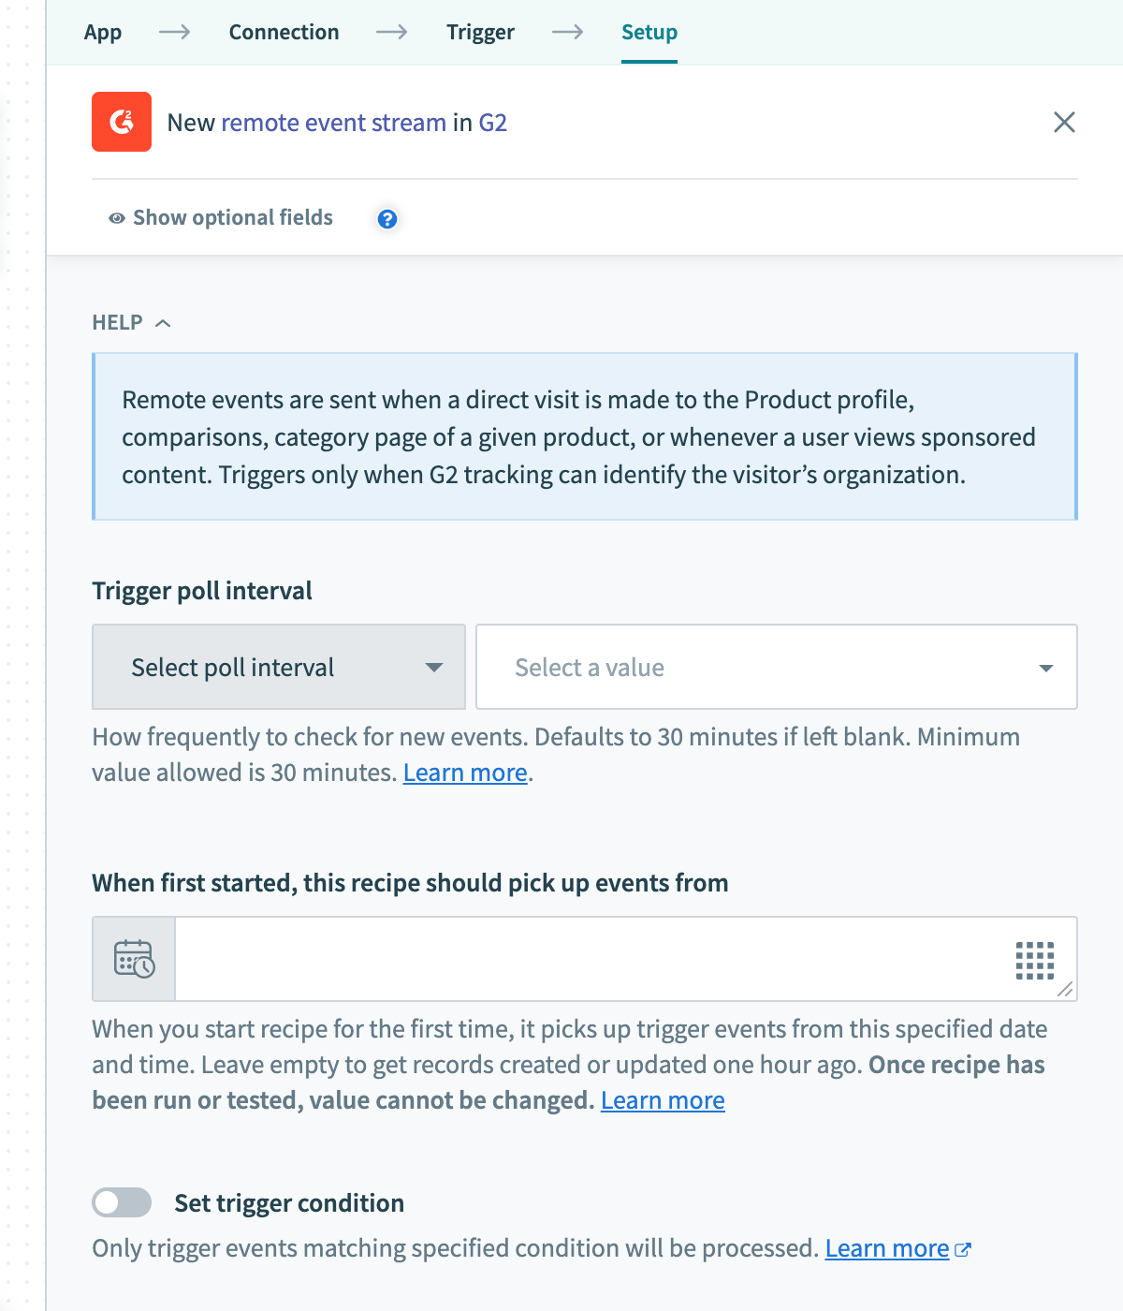Viewport: 1123px width, 1311px height.
Task: Click the G2 link in the header
Action: coord(492,123)
